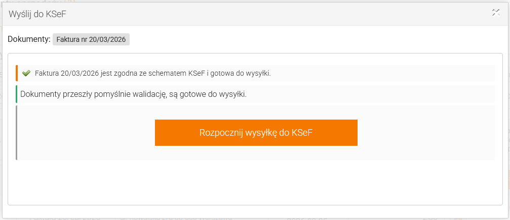Click the gray bar beside the send button

pyautogui.click(x=17, y=133)
